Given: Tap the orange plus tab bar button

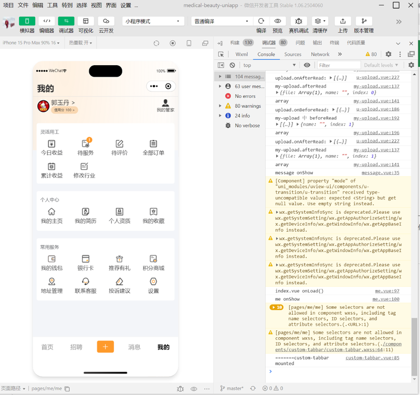Looking at the screenshot, I should (x=105, y=347).
